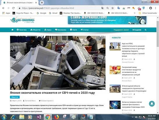Open the Google bookmark
This screenshot has width=159, height=120.
41,13
